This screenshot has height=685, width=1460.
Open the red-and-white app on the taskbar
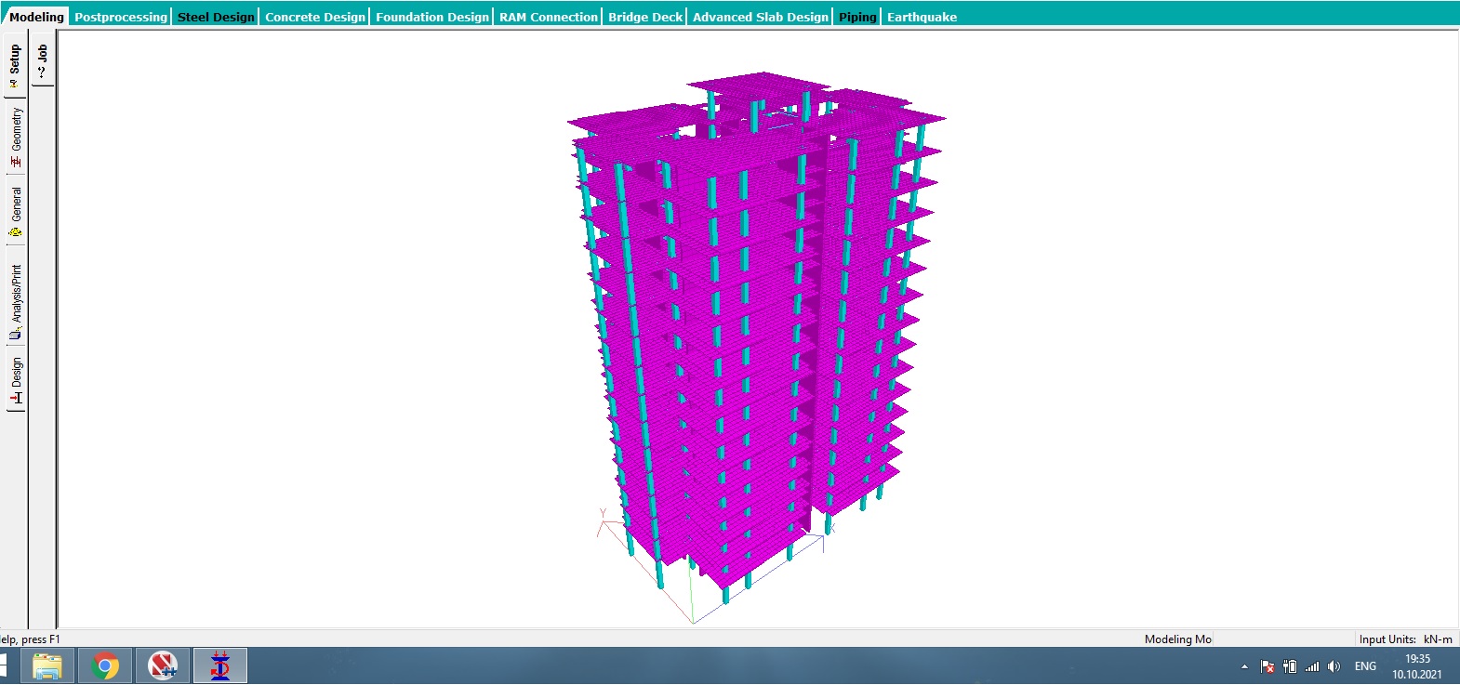pos(163,665)
